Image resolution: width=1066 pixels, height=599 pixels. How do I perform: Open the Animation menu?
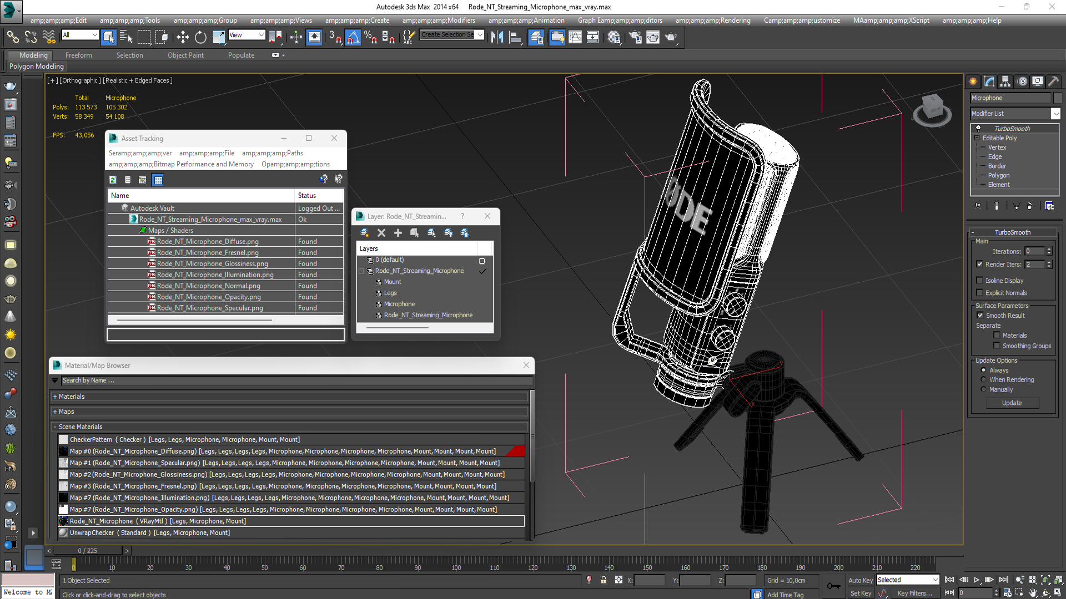pos(526,21)
